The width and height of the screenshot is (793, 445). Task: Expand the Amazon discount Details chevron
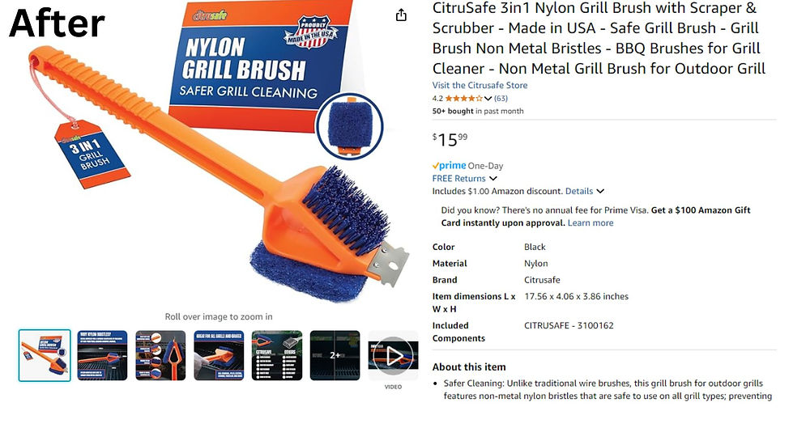coord(599,192)
